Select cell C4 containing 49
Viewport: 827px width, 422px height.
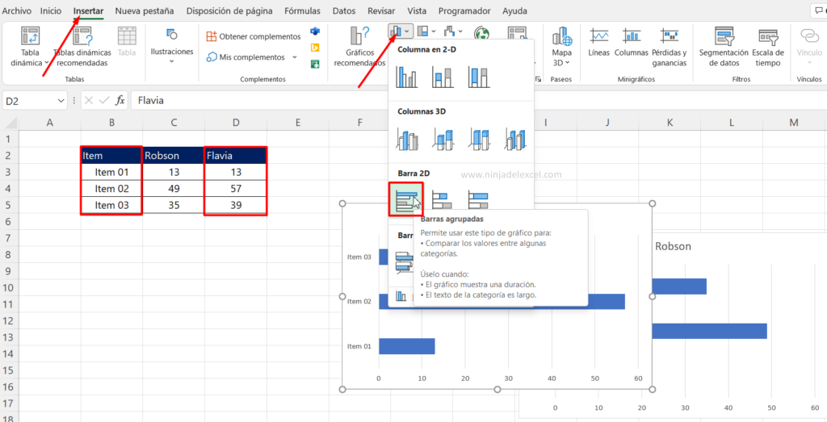173,189
